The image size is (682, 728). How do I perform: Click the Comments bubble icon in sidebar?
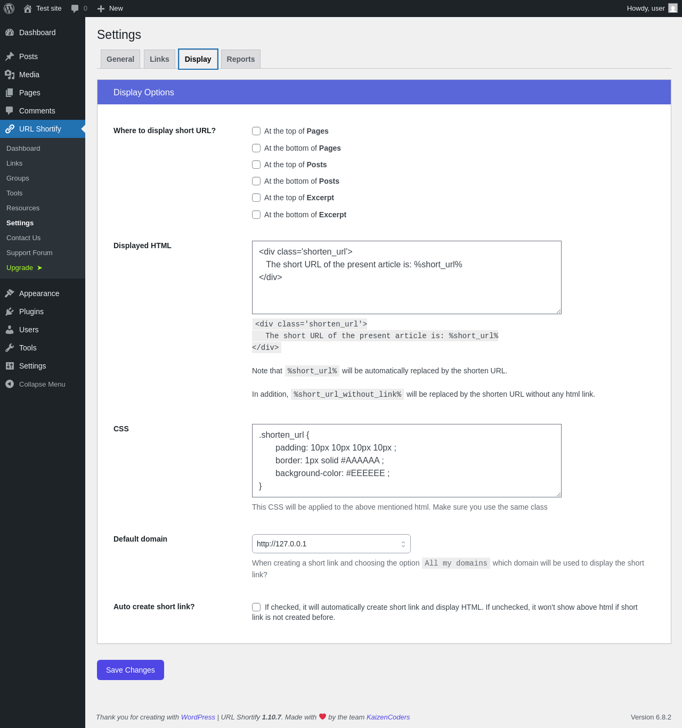[x=10, y=111]
